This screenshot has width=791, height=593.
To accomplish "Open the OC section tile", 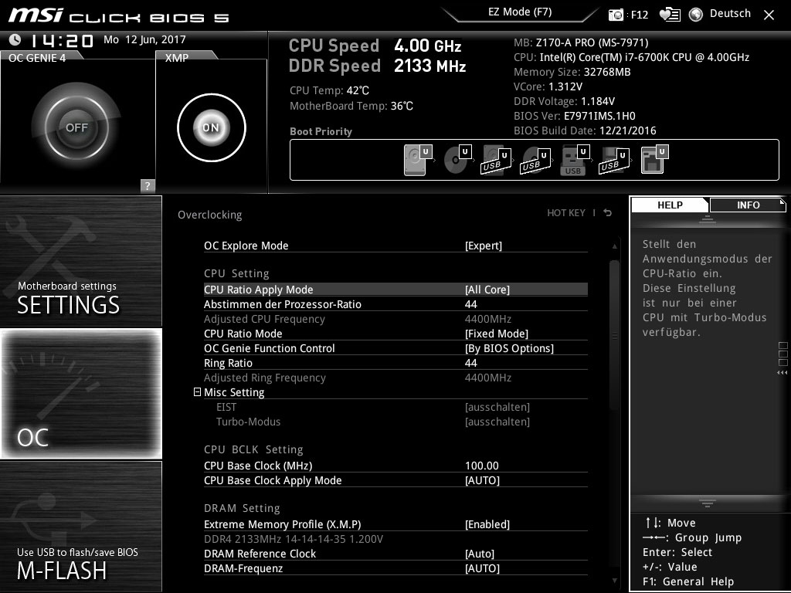I will click(80, 394).
